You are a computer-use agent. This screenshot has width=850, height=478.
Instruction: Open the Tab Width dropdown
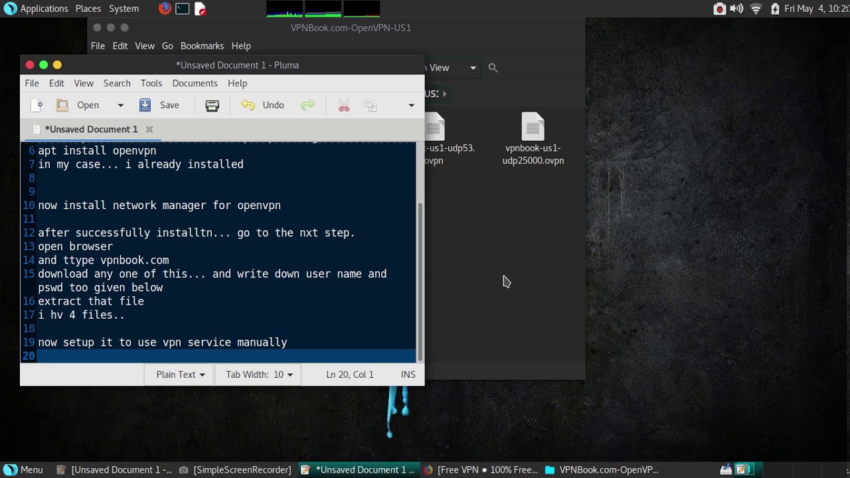pyautogui.click(x=259, y=374)
